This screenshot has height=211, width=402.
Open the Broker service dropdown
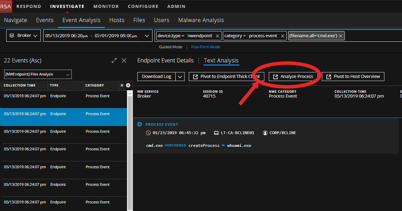pos(23,36)
